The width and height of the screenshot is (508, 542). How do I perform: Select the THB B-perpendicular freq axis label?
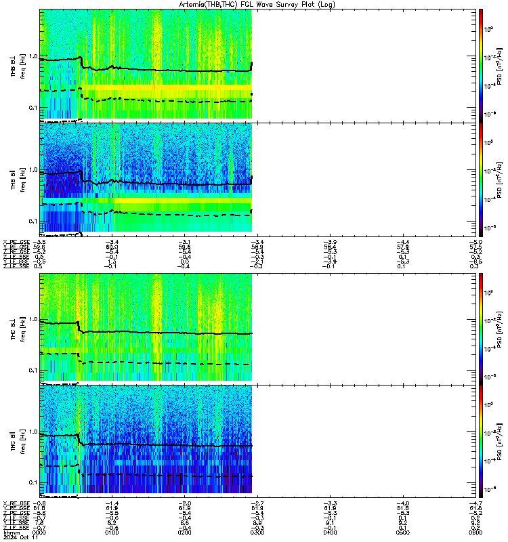pyautogui.click(x=18, y=66)
